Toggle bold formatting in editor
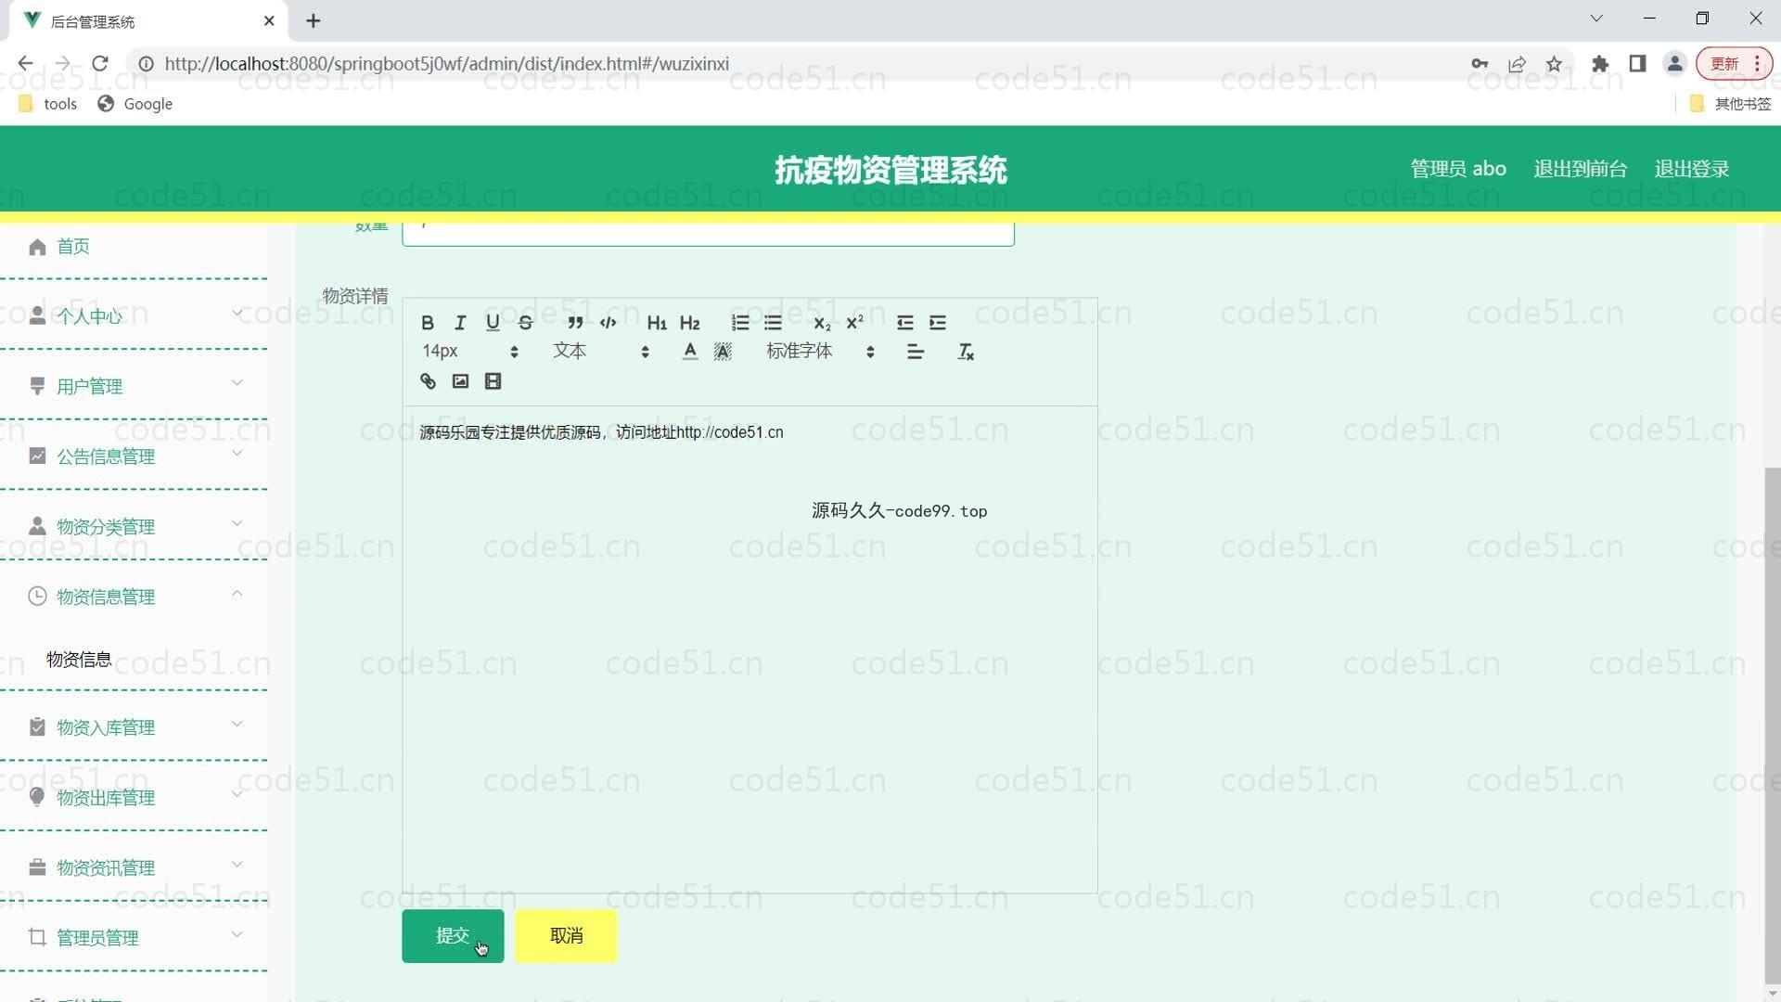This screenshot has height=1002, width=1781. click(428, 323)
